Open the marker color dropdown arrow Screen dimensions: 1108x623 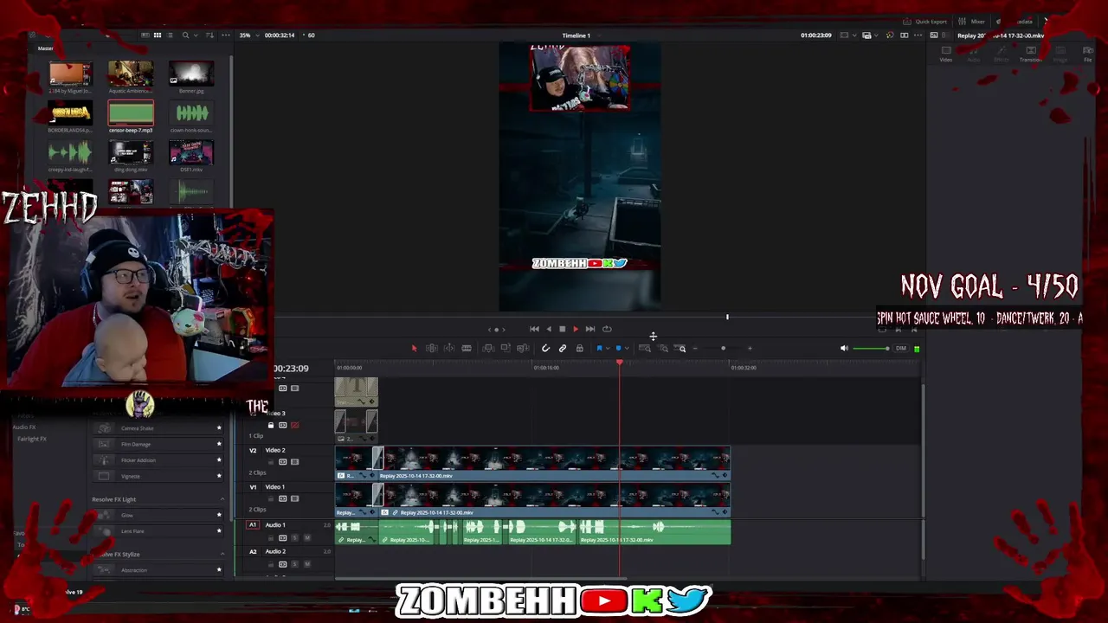(x=626, y=348)
